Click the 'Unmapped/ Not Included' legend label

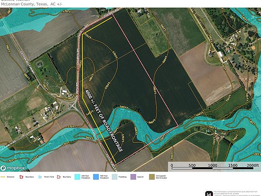(x=161, y=177)
